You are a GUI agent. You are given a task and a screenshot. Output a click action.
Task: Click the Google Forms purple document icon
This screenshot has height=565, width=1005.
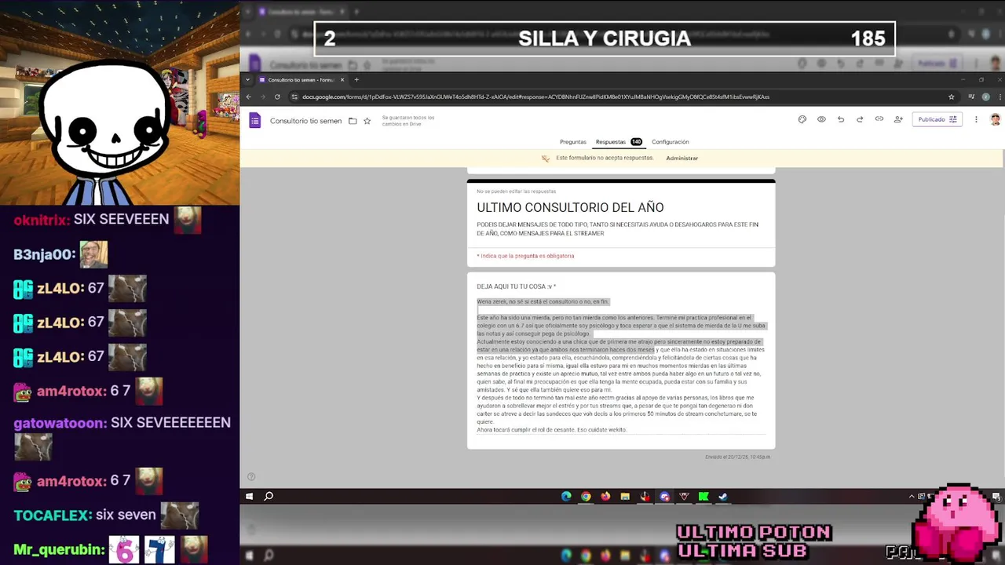tap(254, 120)
